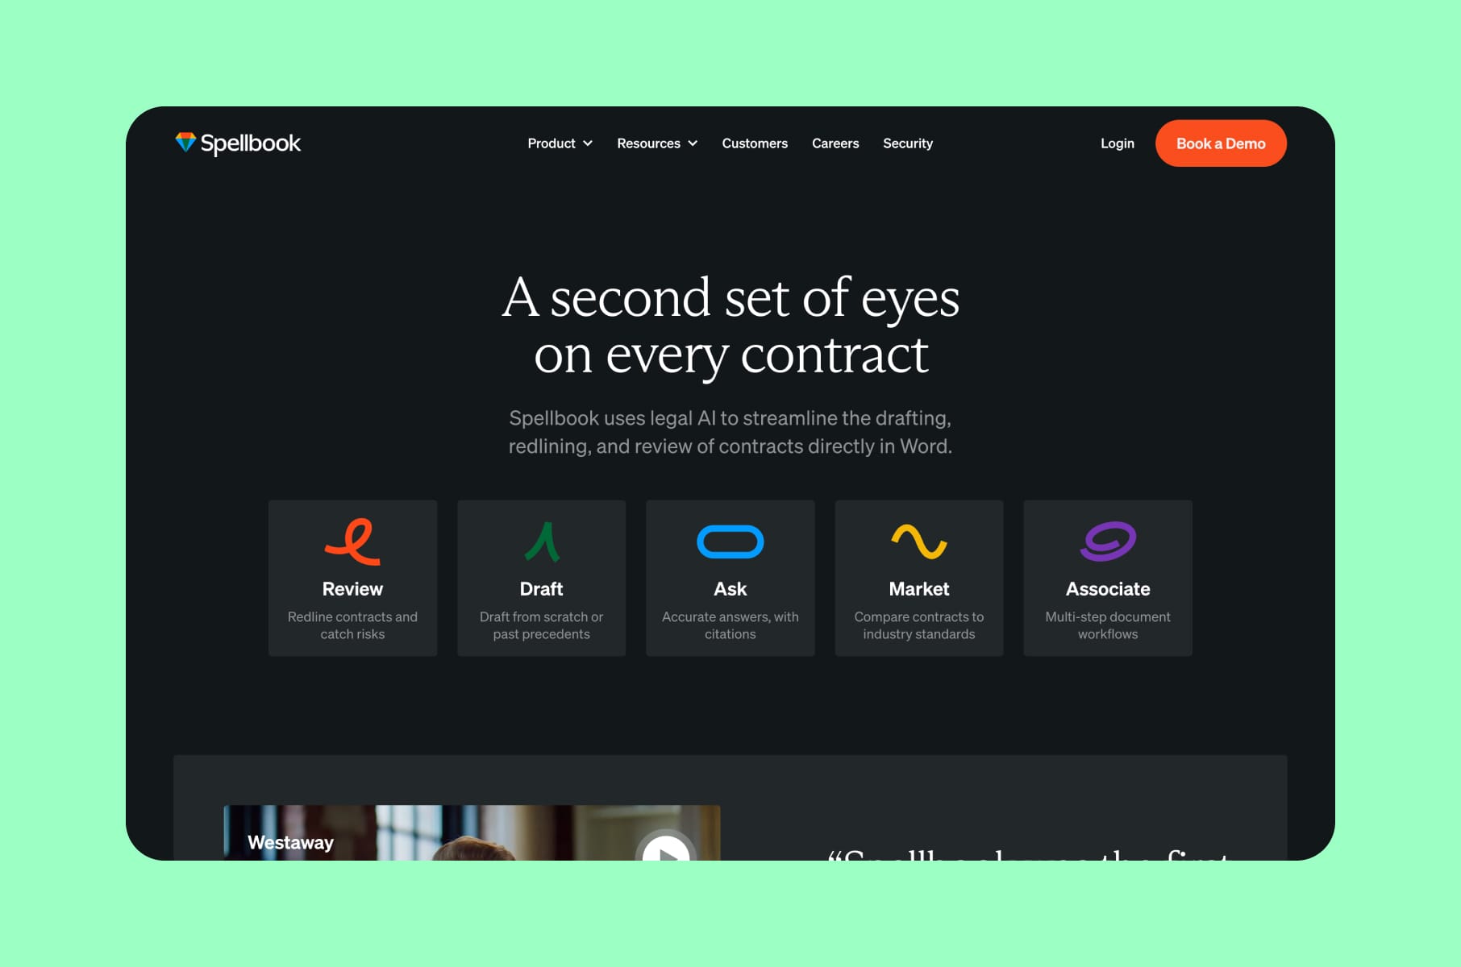1461x967 pixels.
Task: Click the Westaway video thumbnail label
Action: 290,843
